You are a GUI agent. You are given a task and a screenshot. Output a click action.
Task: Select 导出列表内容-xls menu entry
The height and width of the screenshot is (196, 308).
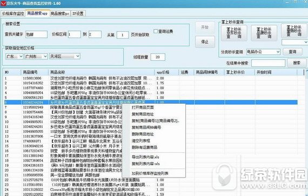click(x=145, y=157)
